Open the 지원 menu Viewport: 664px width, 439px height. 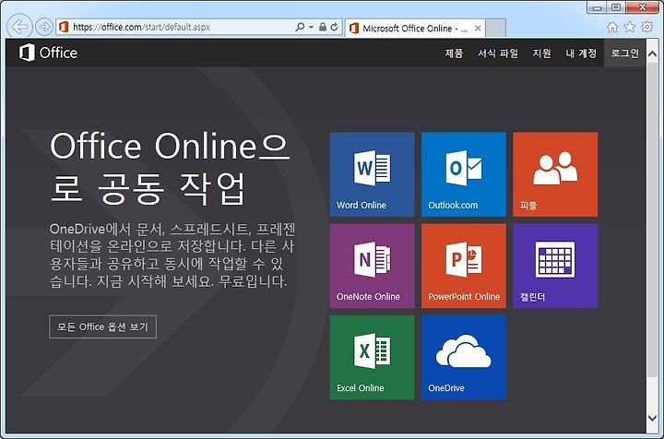click(542, 53)
